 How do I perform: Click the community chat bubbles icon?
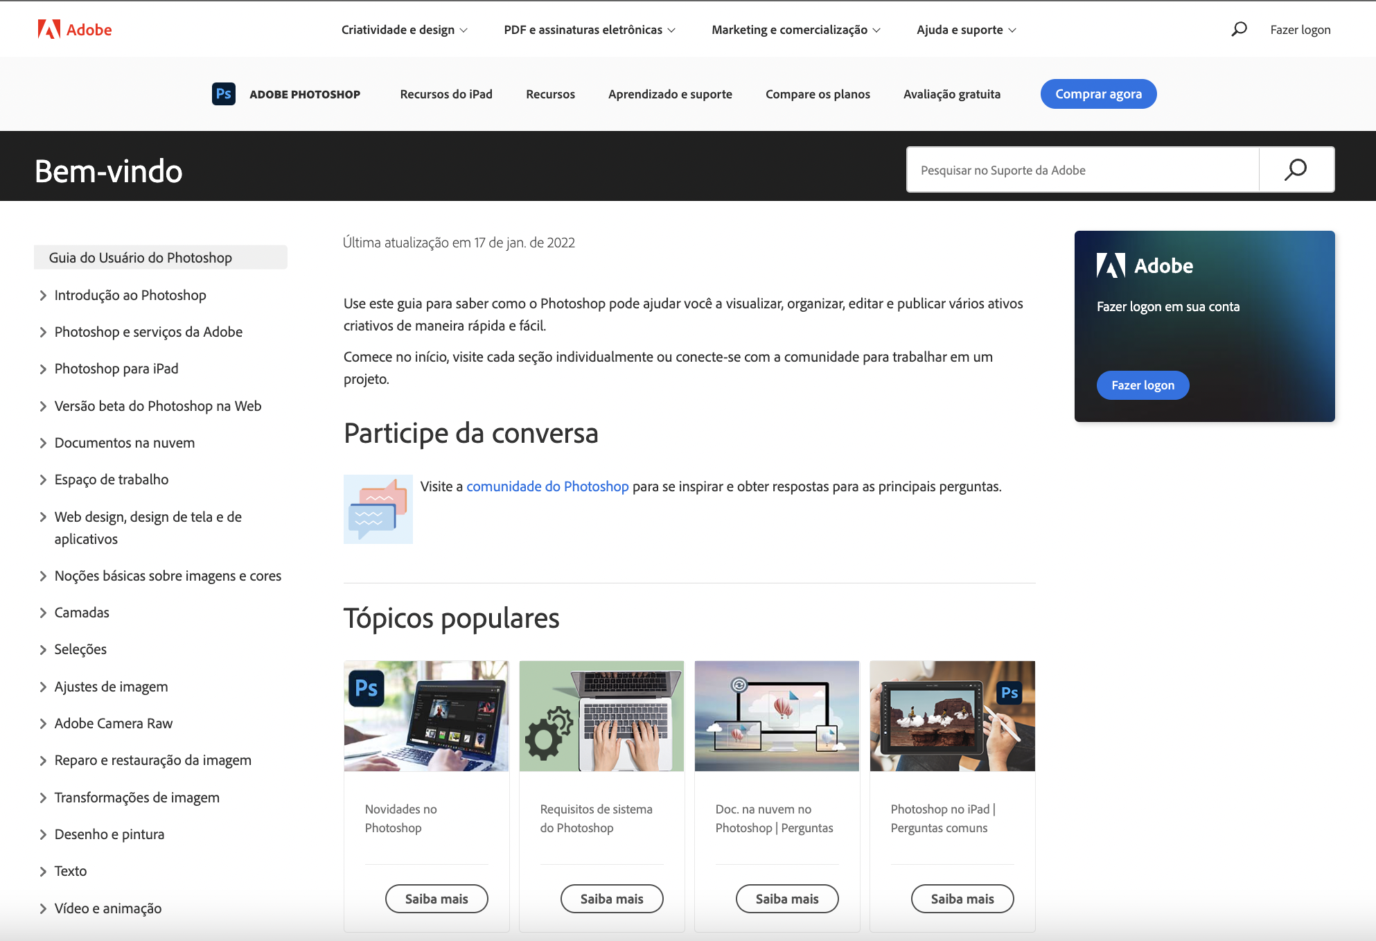coord(378,509)
